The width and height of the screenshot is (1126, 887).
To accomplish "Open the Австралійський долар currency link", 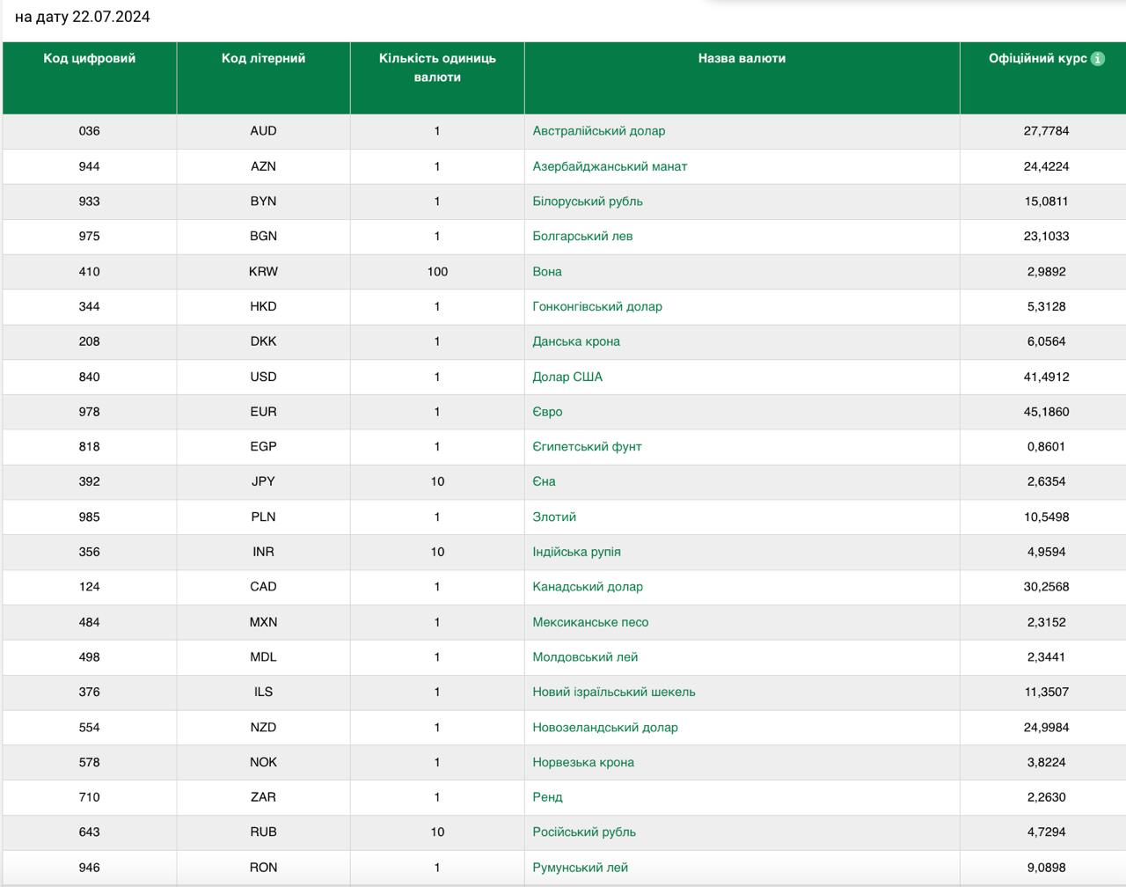I will [598, 131].
